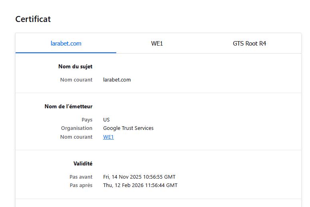Open the GTS Root R4 tab
This screenshot has height=207, width=310.
(249, 43)
